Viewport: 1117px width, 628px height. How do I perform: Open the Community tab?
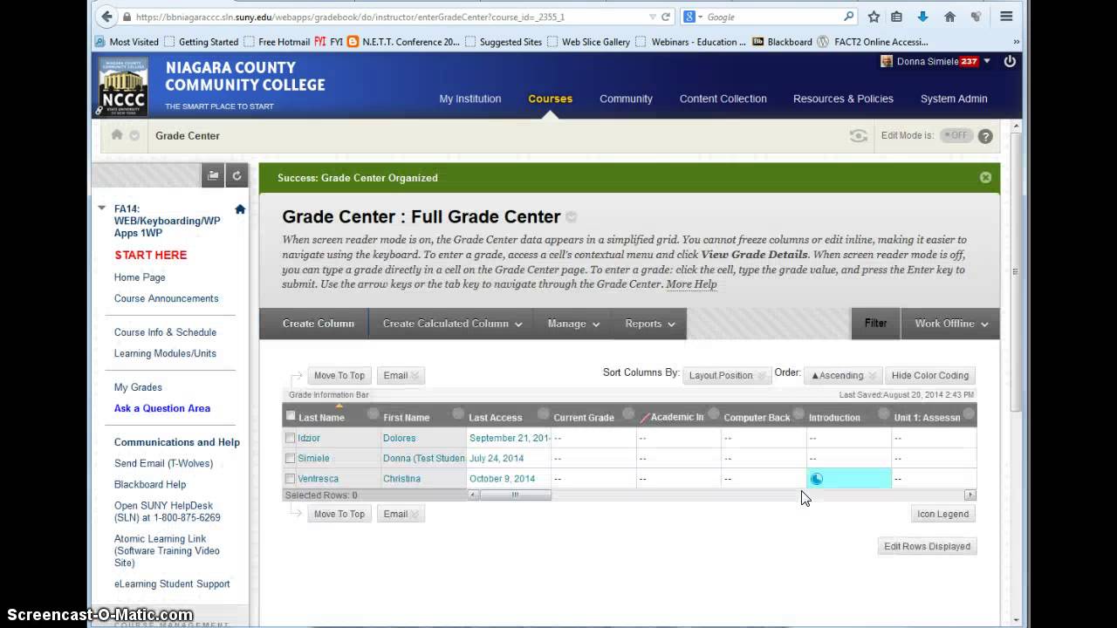[626, 99]
